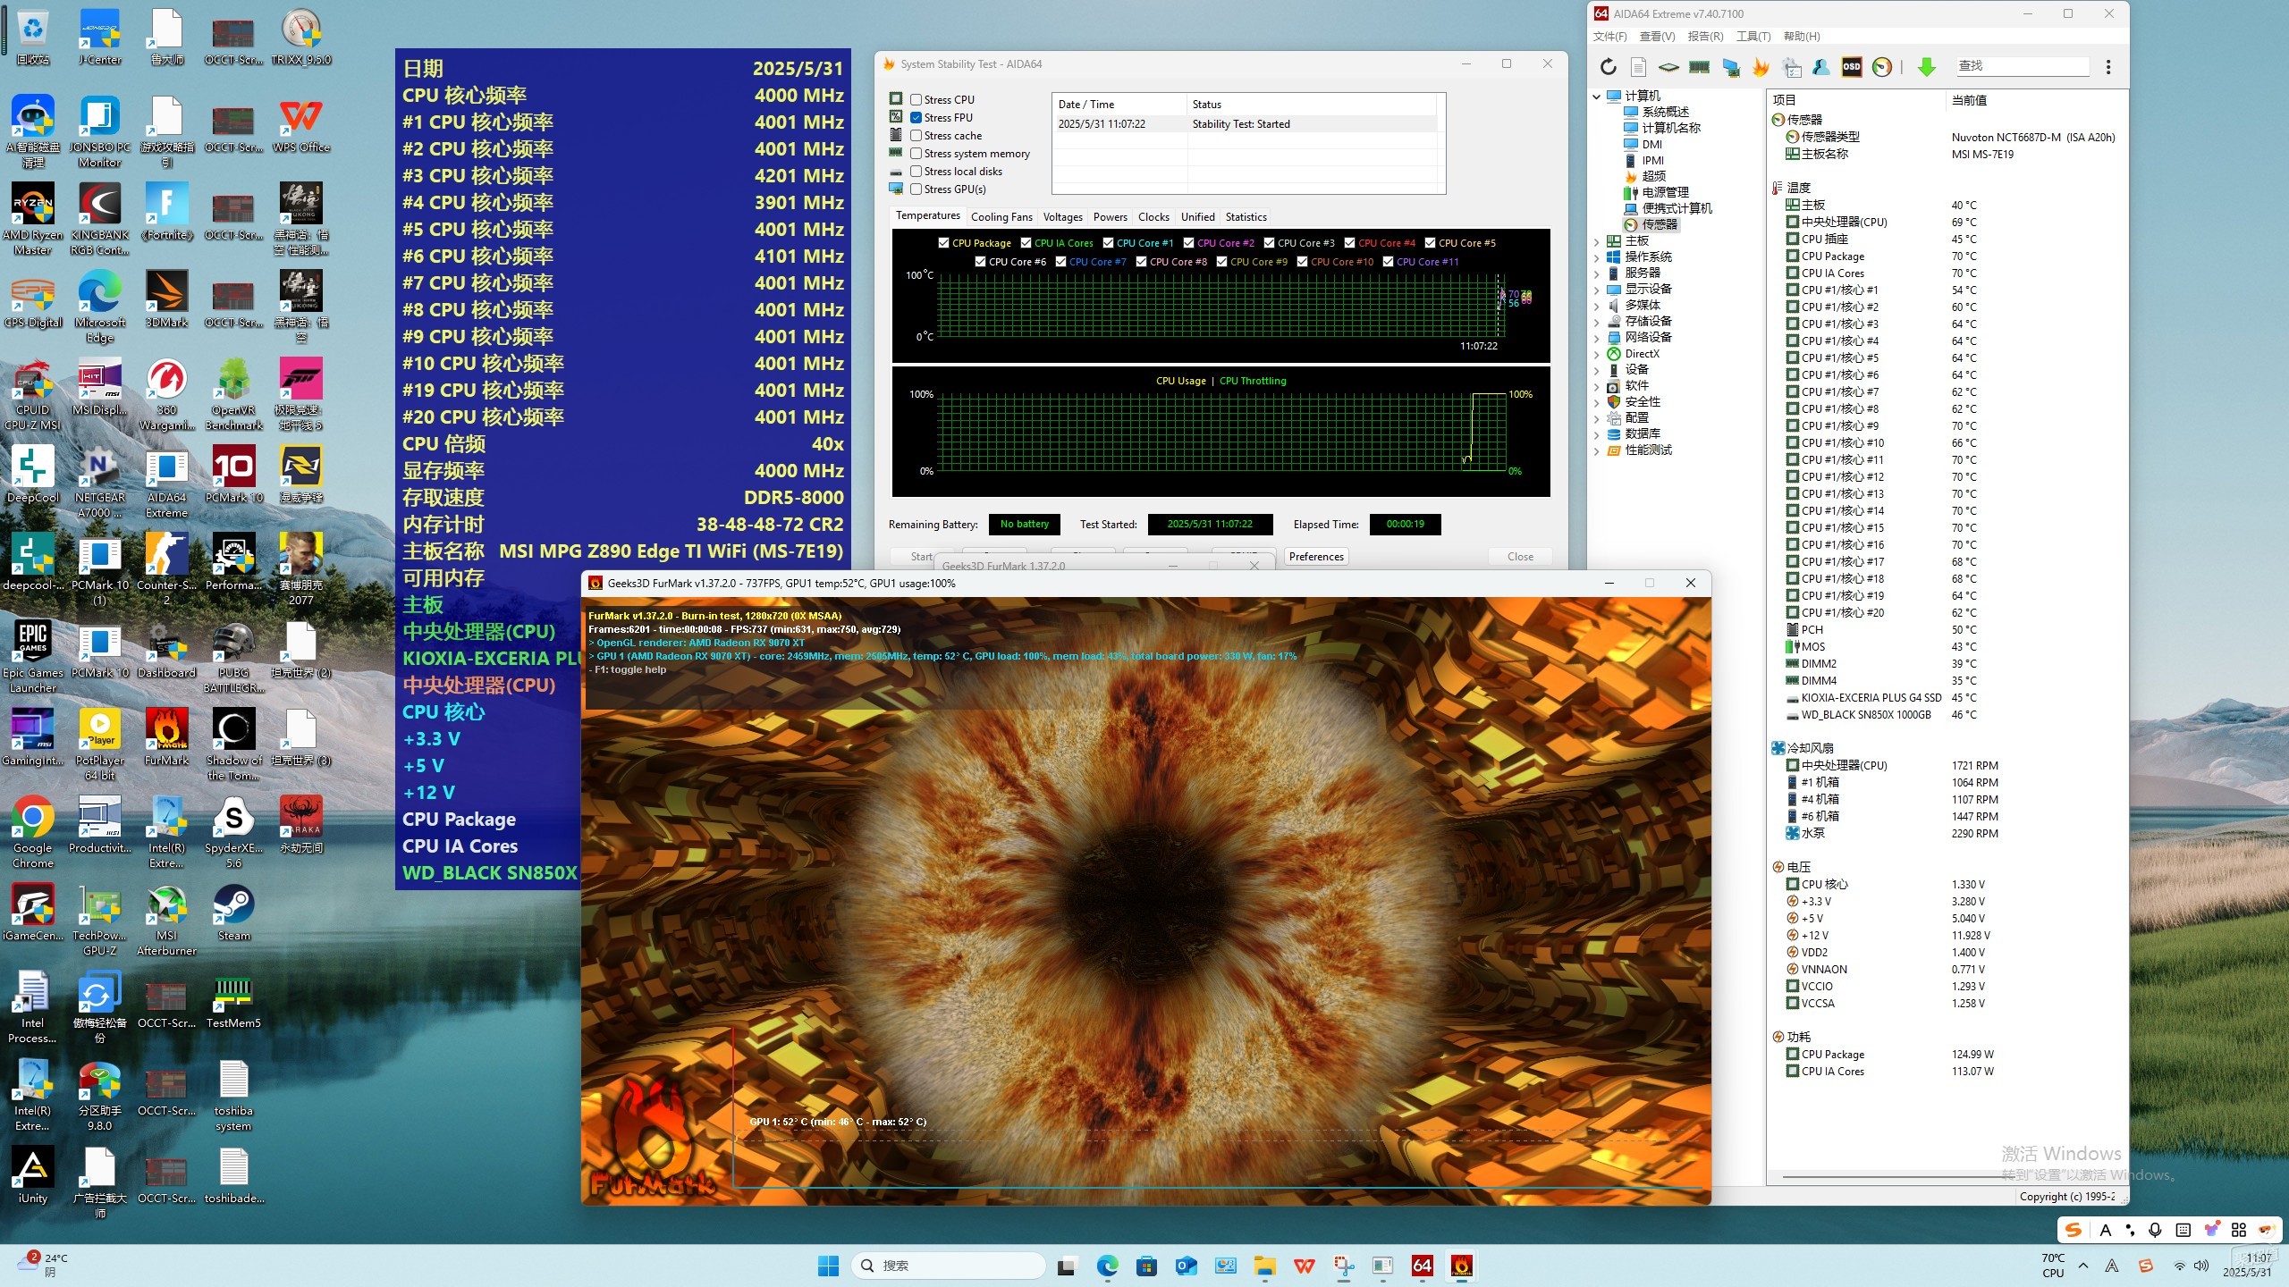
Task: Open the 工具(T) menu
Action: (x=1753, y=37)
